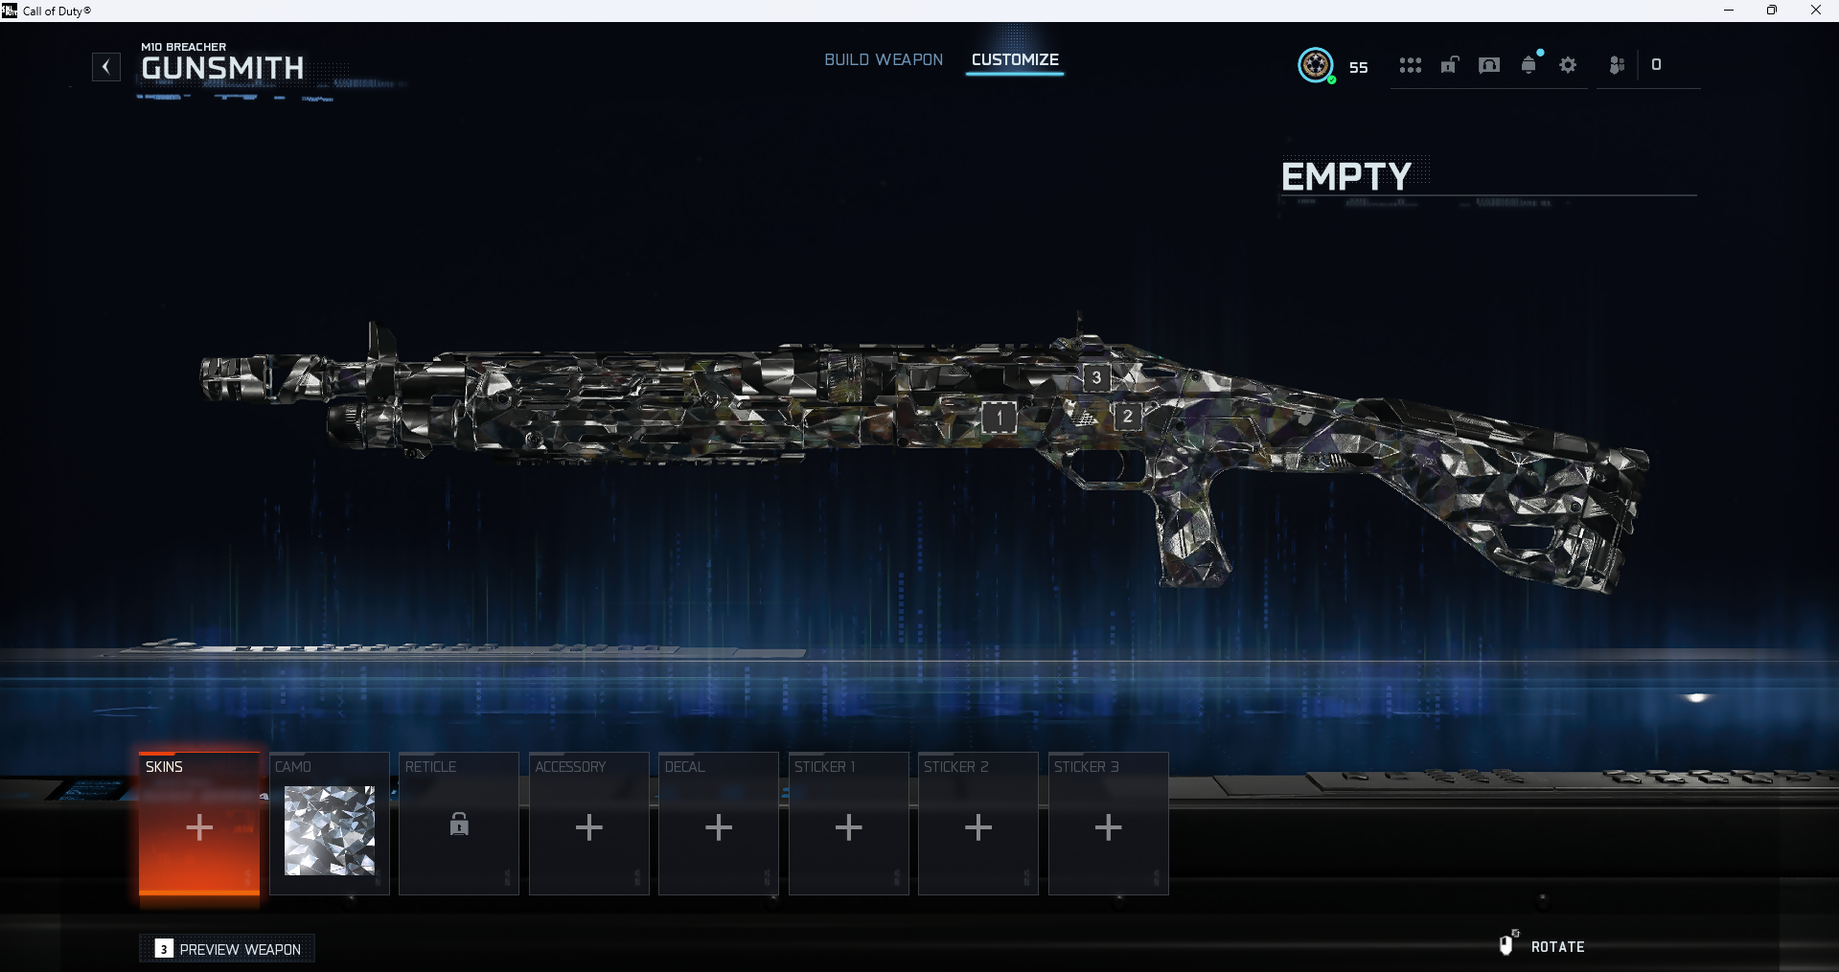Switch to the Build Weapon tab
The height and width of the screenshot is (972, 1839).
884,59
